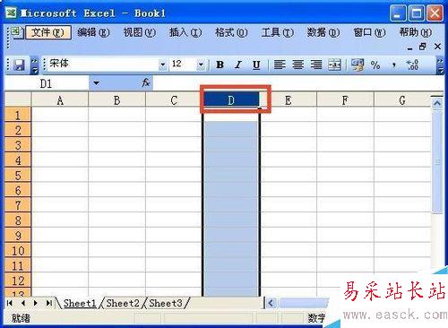Click the formula bar input area
This screenshot has height=328, width=448.
point(297,82)
